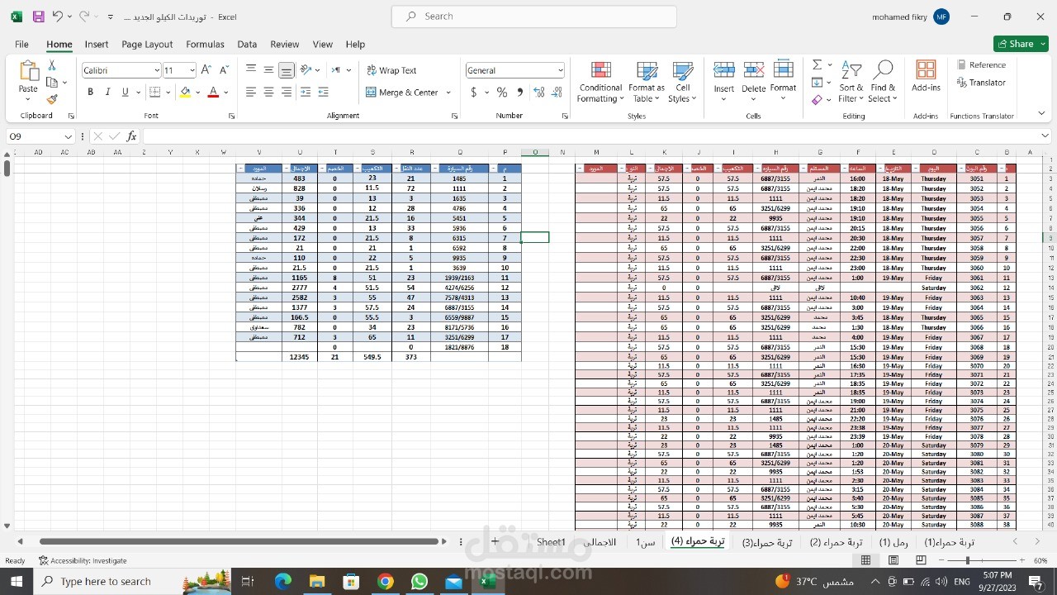Screen dimensions: 1057x595
Task: Click the Save icon in title bar
Action: (x=38, y=17)
